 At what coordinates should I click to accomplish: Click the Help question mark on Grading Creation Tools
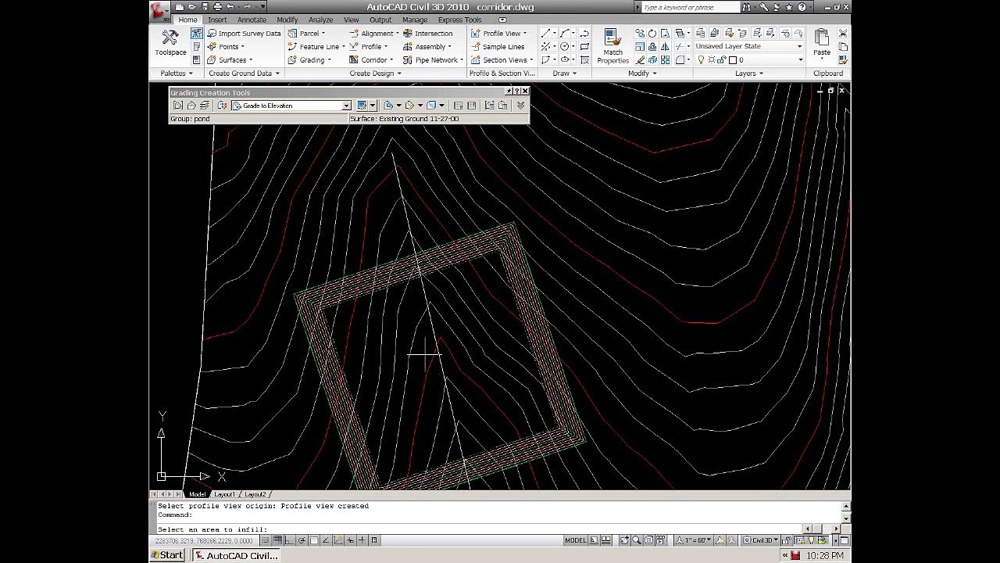516,91
